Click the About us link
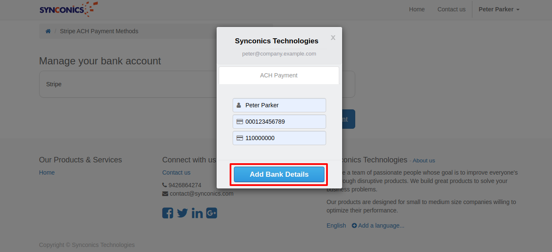Image resolution: width=552 pixels, height=252 pixels. [x=423, y=161]
